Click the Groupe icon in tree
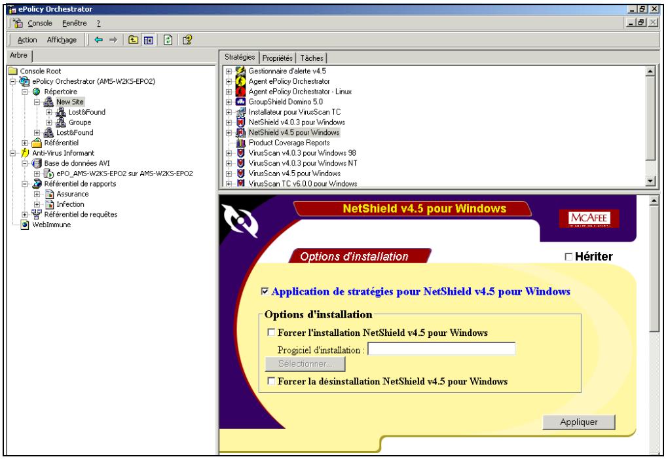Viewport: 668px width, 459px height. [x=61, y=122]
